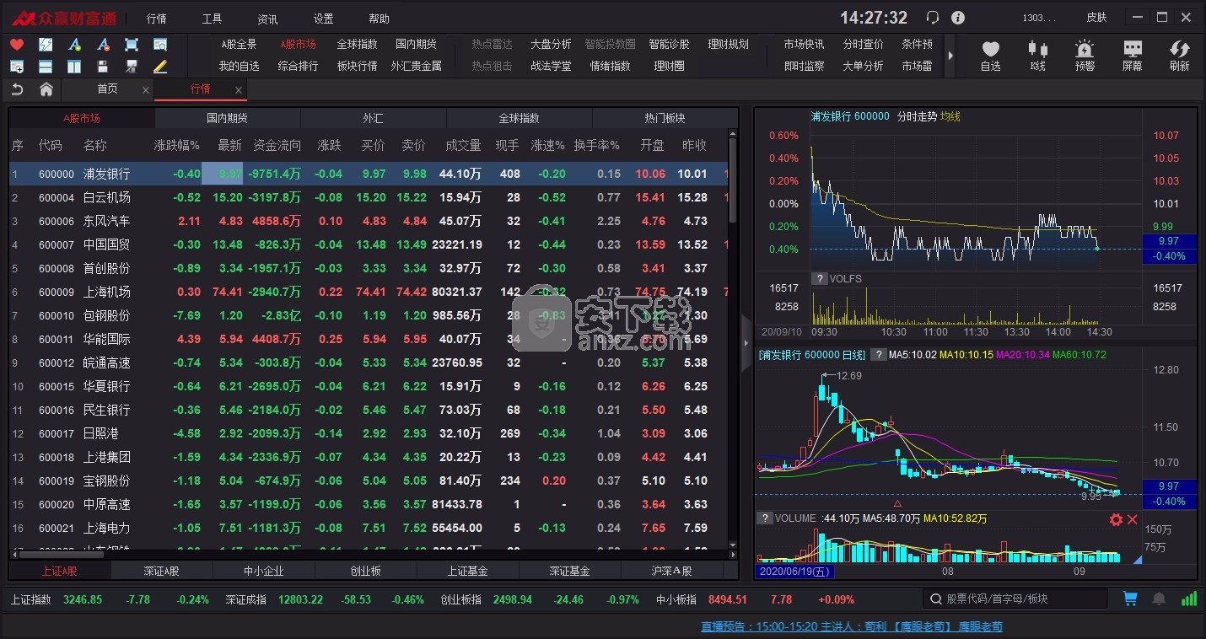Switch to the 热门板块 market tab
Viewport: 1206px width, 639px height.
pos(665,119)
